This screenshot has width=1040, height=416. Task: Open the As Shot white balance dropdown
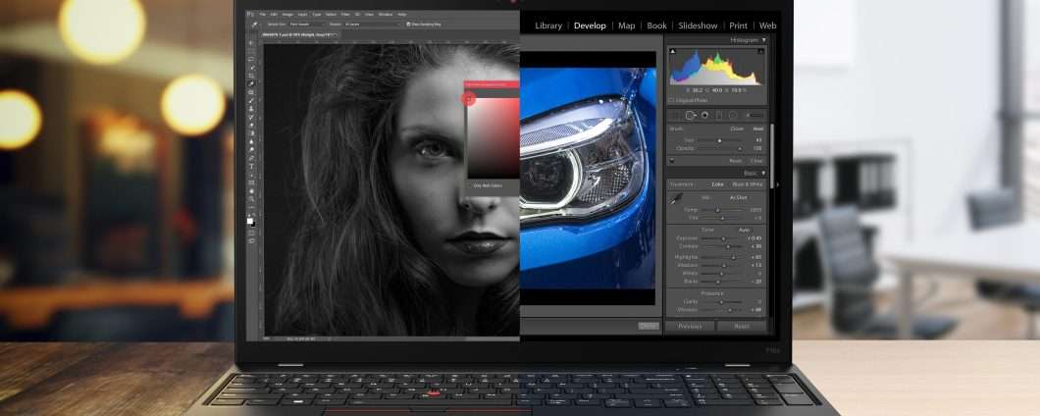pyautogui.click(x=739, y=197)
